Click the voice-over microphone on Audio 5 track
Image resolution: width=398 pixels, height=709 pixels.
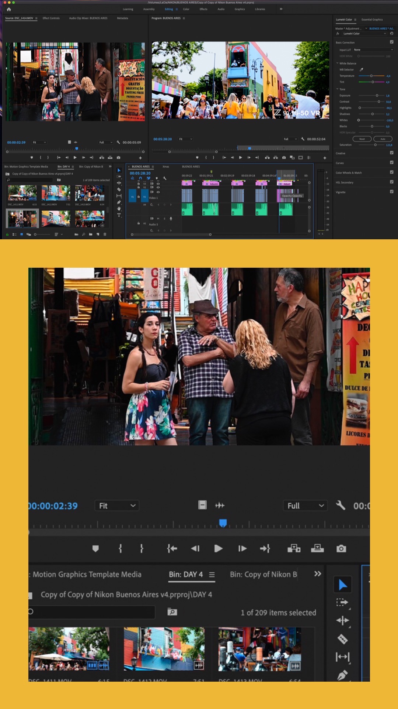[x=171, y=219]
